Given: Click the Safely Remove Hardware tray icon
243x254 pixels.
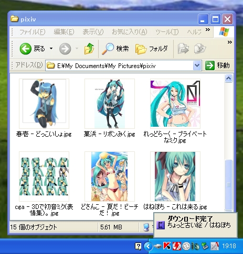Looking at the screenshot, I should [157, 246].
